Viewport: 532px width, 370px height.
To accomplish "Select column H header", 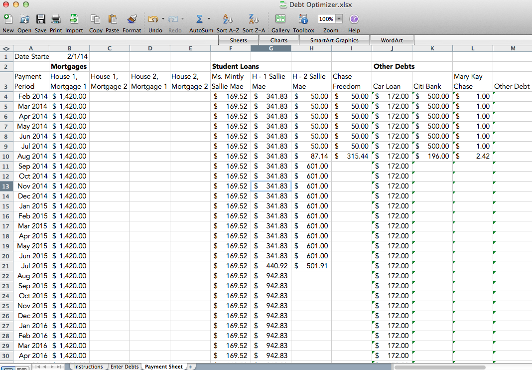I will pyautogui.click(x=311, y=48).
